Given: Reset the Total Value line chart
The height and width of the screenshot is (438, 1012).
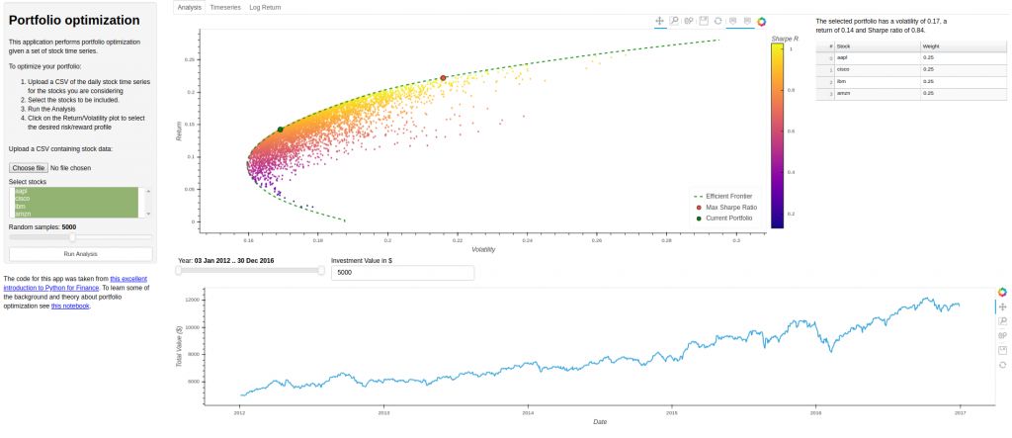Looking at the screenshot, I should [x=1002, y=365].
